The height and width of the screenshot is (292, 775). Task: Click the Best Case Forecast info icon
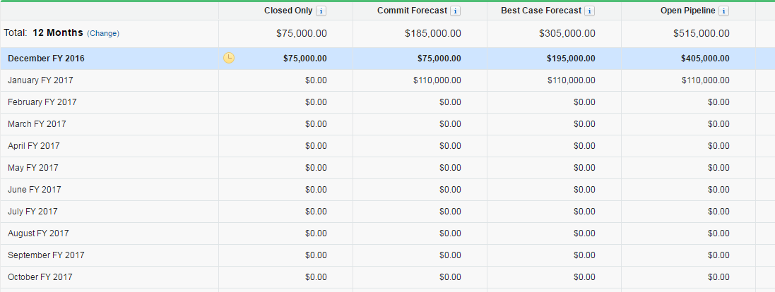pos(589,11)
